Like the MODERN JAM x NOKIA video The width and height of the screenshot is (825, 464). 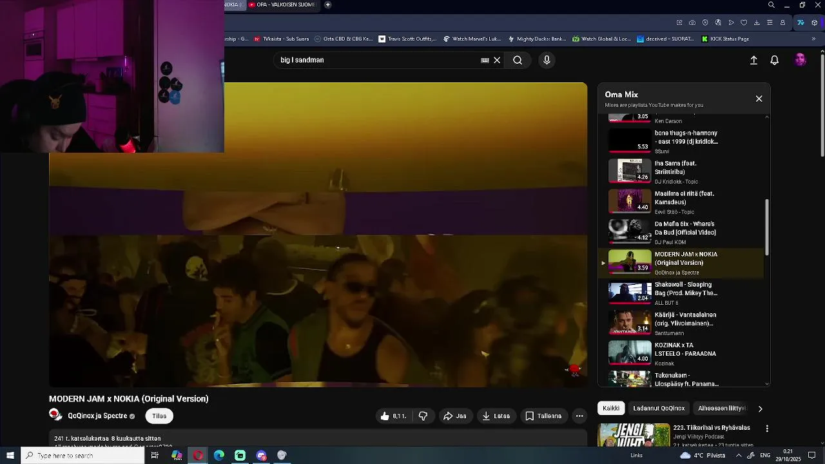[x=393, y=416]
